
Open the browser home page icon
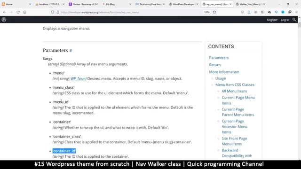[25, 12]
